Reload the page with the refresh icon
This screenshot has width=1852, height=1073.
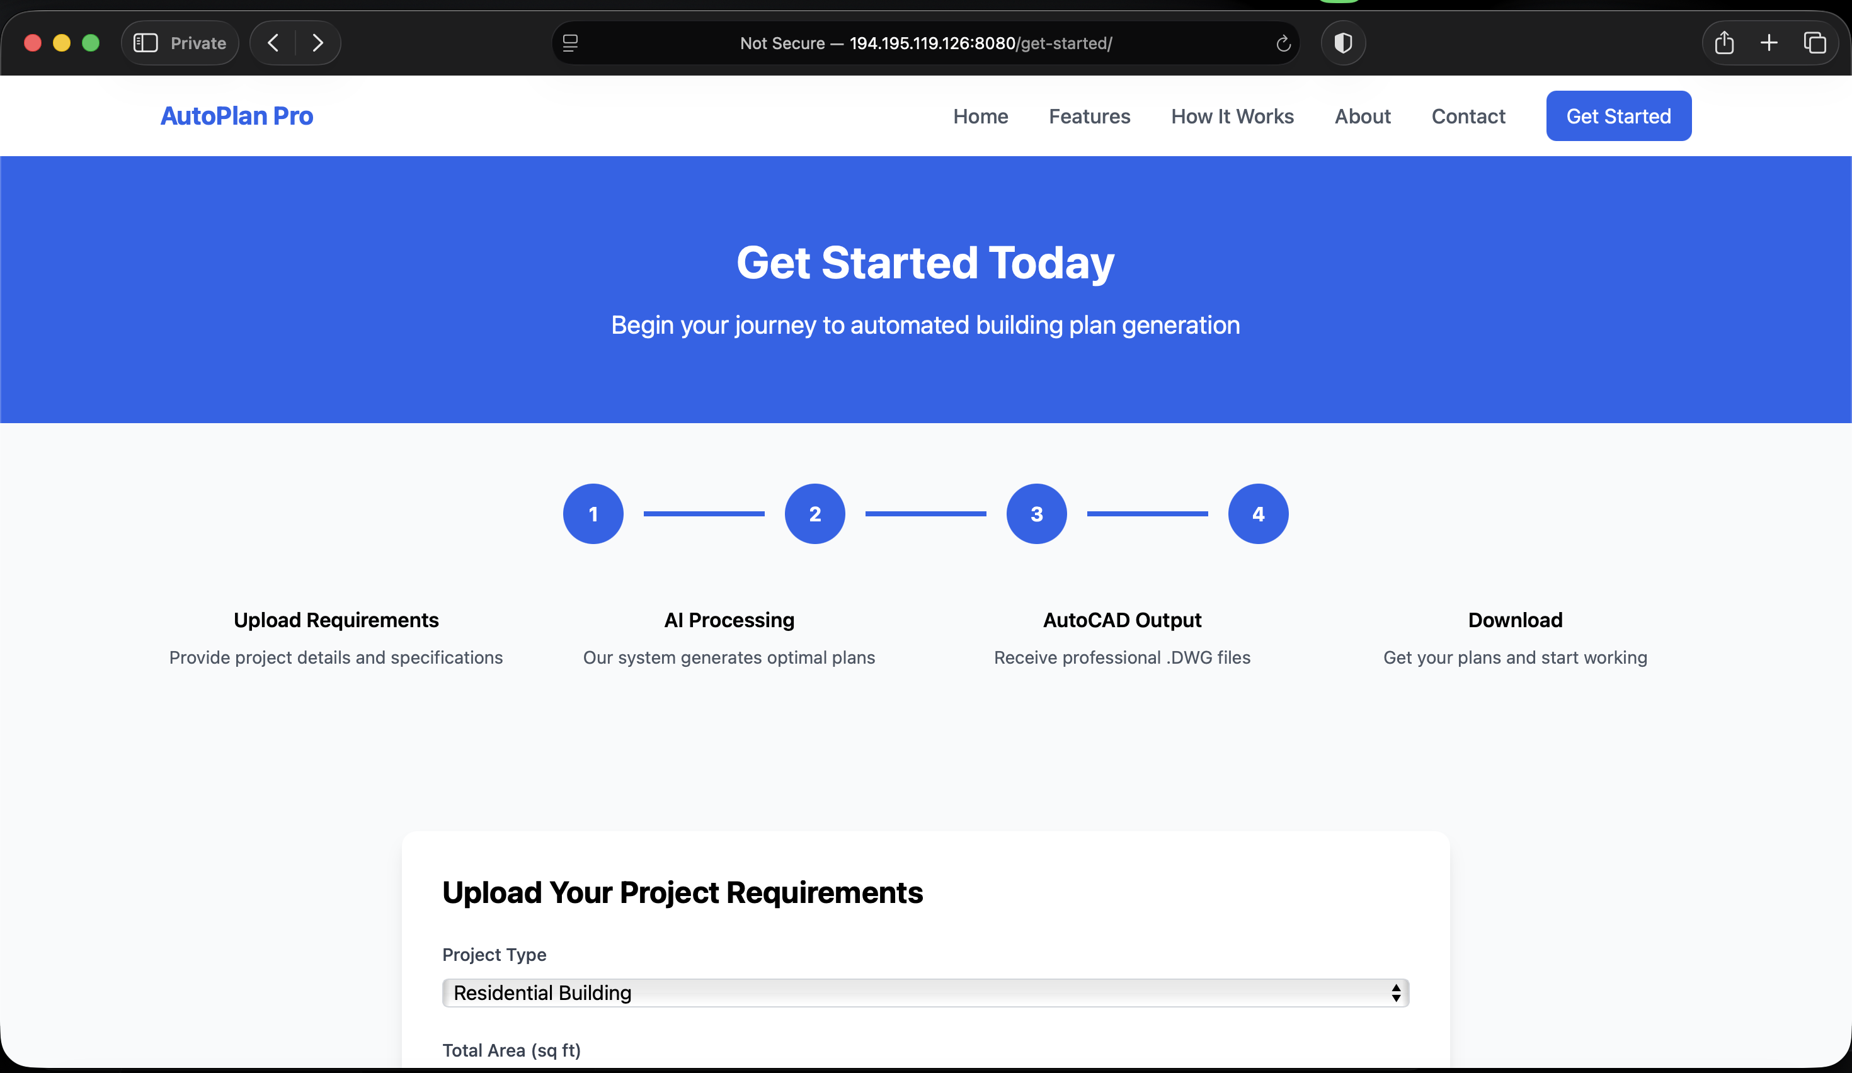tap(1283, 43)
